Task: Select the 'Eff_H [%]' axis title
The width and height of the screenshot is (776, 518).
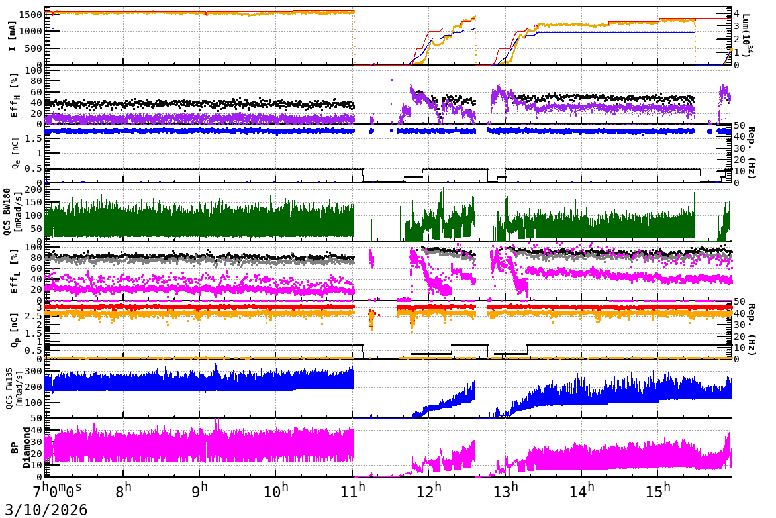Action: (x=14, y=95)
